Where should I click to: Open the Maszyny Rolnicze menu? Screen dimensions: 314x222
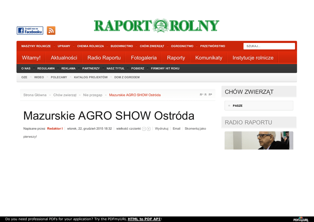(36, 46)
